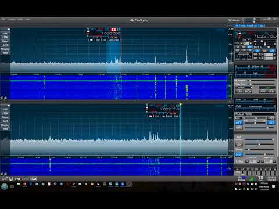
Task: Open the DAX settings on the lower panadapter
Action: coord(5,129)
